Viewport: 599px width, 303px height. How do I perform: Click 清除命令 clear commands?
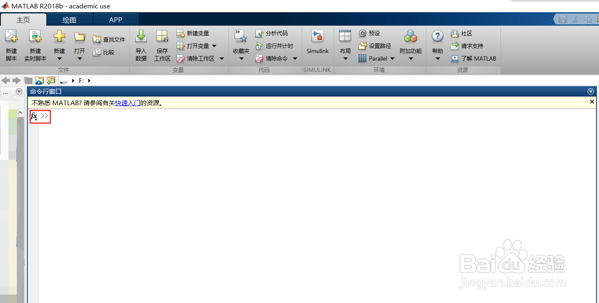coord(272,58)
